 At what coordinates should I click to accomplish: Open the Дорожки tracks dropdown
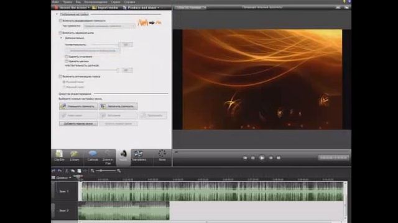pos(62,178)
